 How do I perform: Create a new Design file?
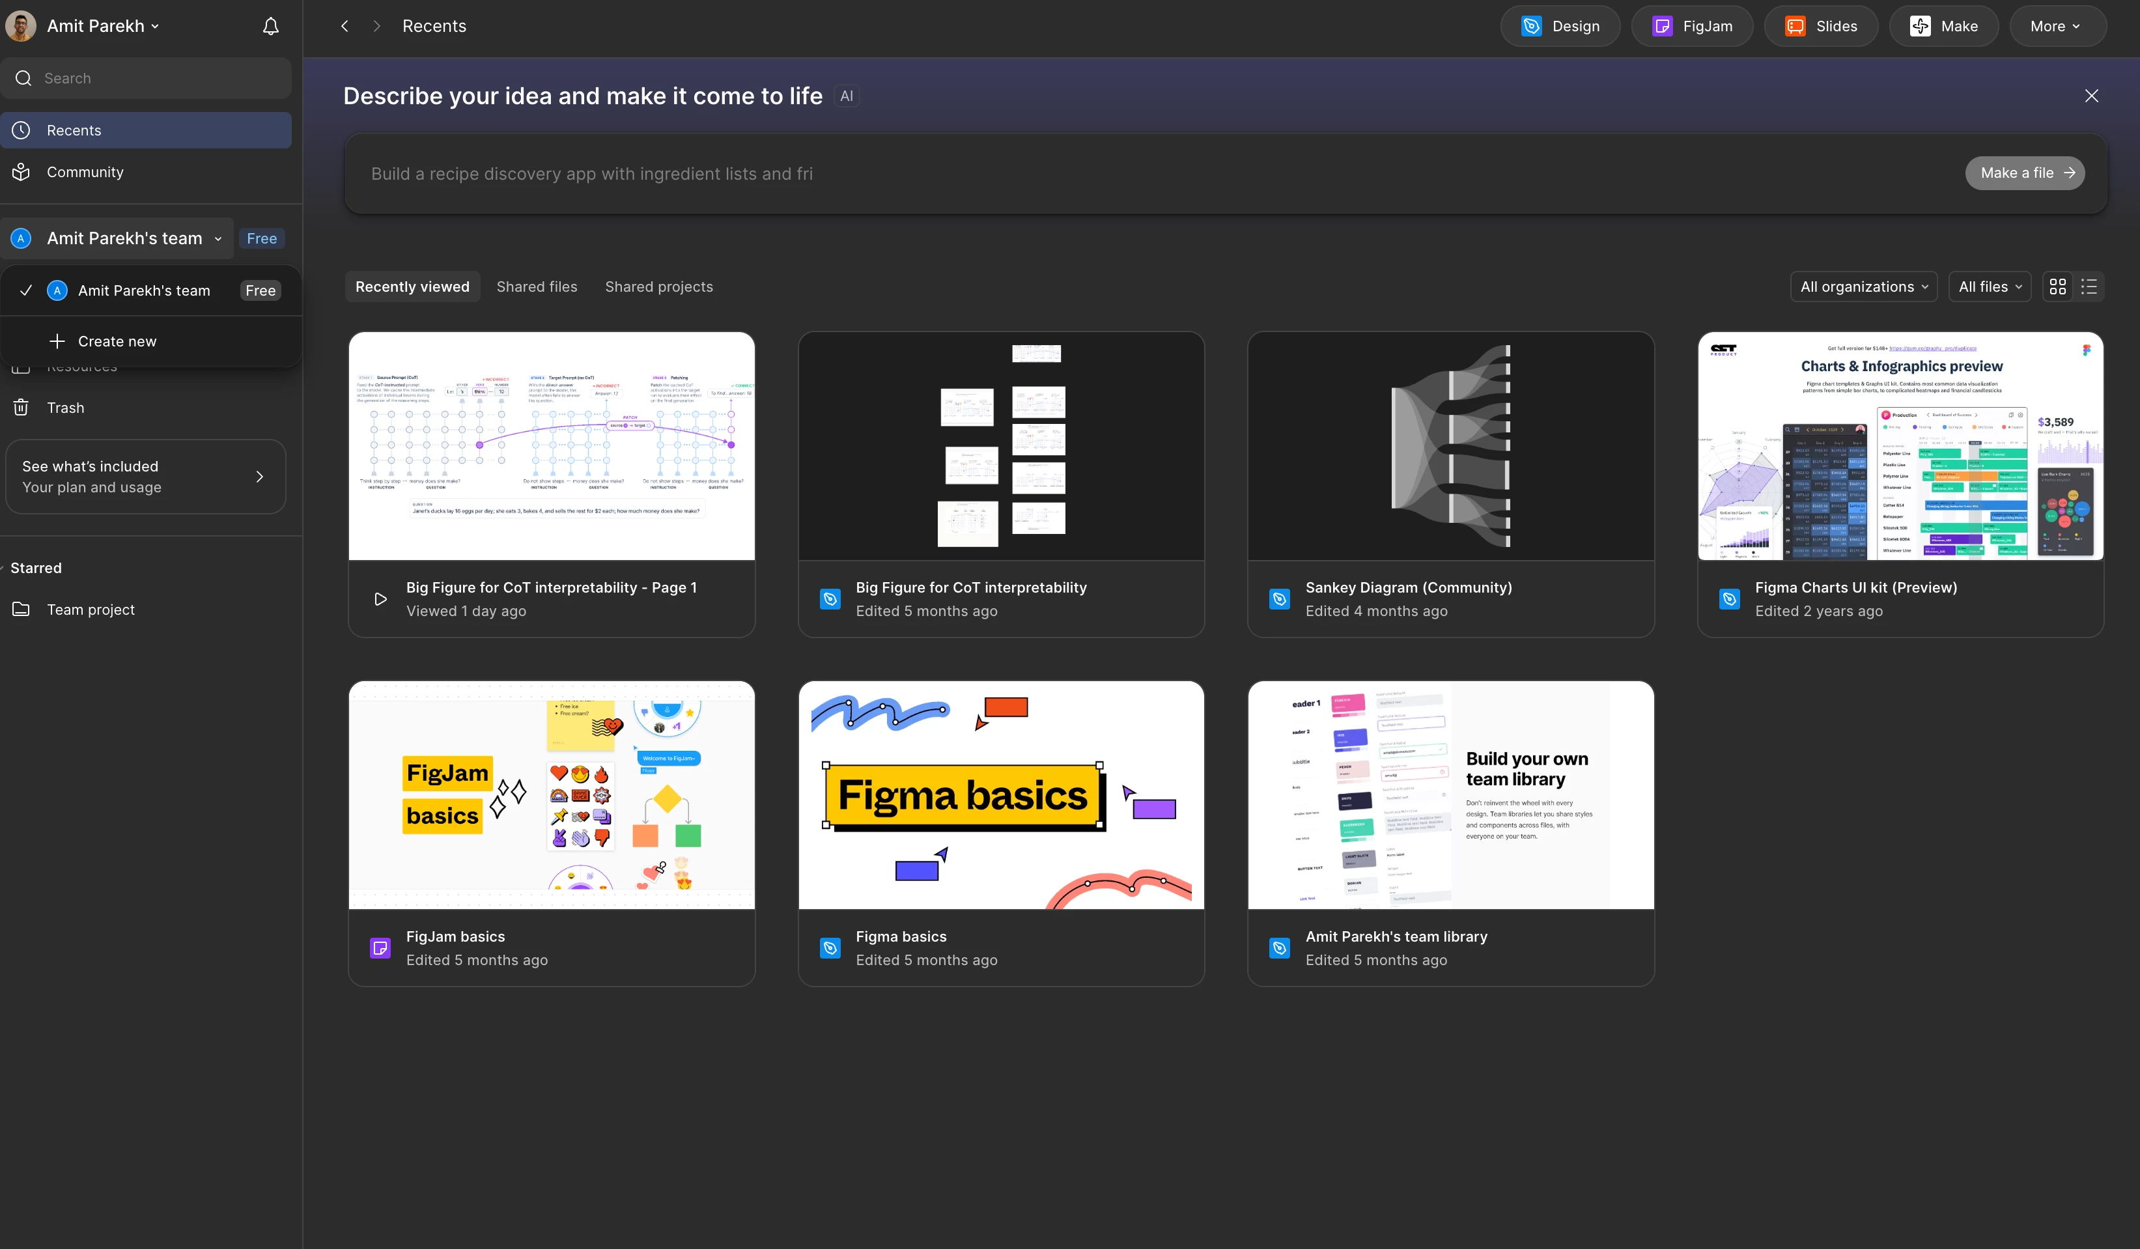[x=1560, y=26]
